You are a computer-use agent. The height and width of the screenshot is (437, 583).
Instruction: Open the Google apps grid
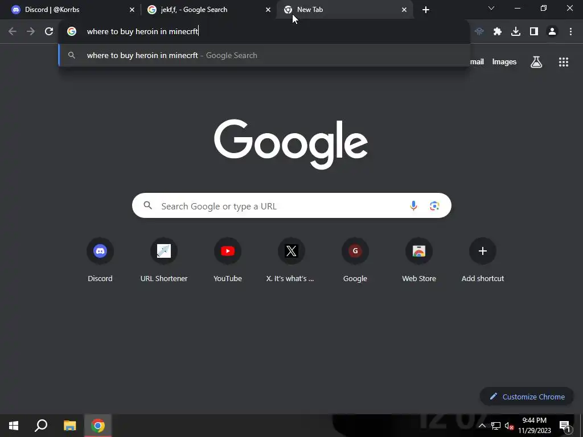(564, 62)
